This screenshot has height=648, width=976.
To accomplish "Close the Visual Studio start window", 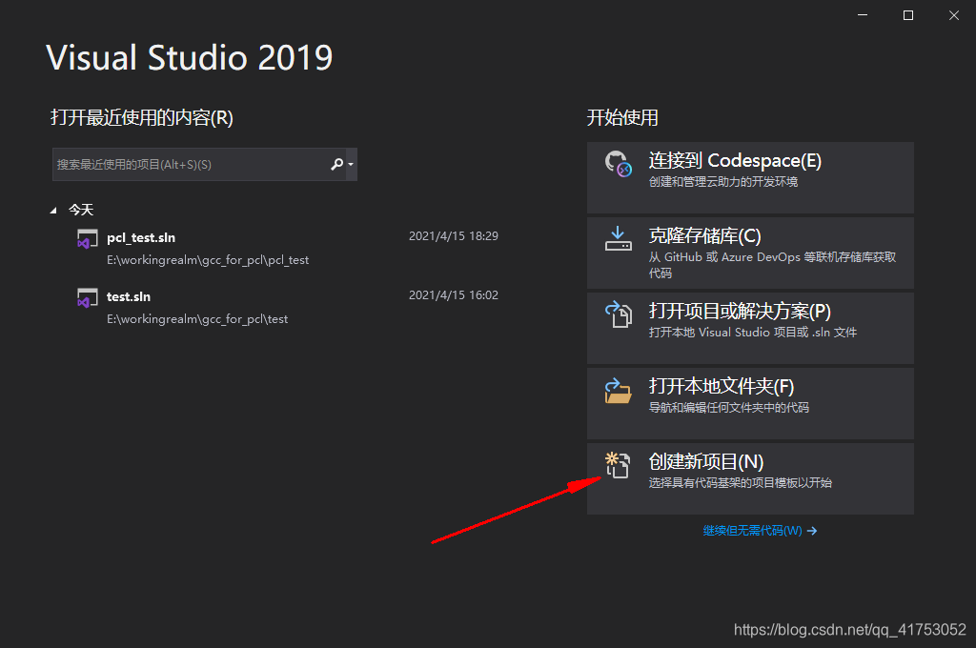I will click(x=953, y=15).
